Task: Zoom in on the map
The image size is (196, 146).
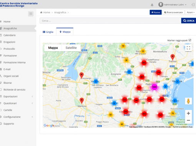Action: click(x=188, y=113)
